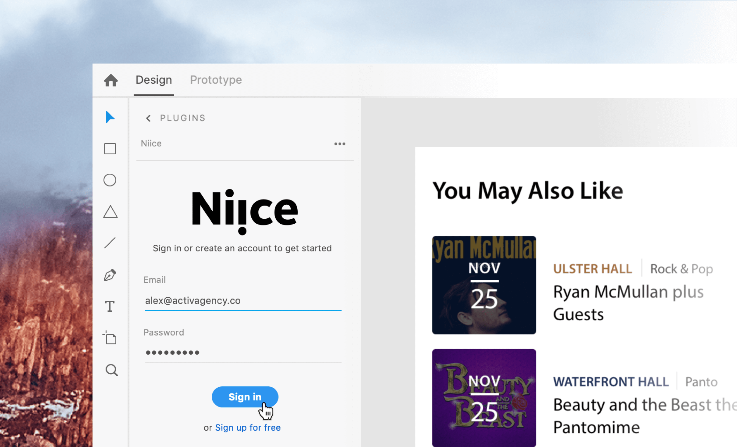Image resolution: width=737 pixels, height=447 pixels.
Task: Click the Sign in button
Action: click(x=245, y=397)
